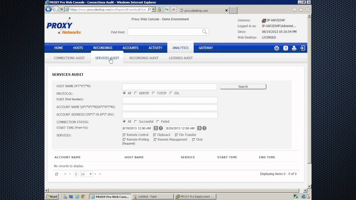
Task: Launch Chrome from quick launch bar
Action: click(83, 197)
